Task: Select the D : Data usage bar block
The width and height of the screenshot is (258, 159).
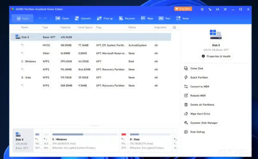Action: pyautogui.click(x=150, y=141)
